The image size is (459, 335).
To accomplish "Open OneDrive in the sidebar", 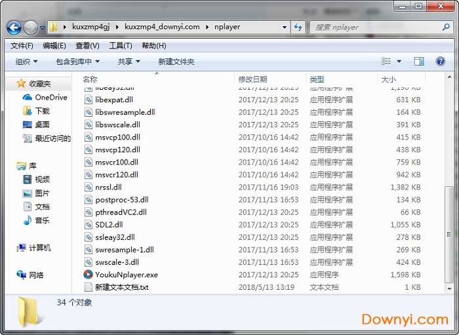I will click(51, 97).
